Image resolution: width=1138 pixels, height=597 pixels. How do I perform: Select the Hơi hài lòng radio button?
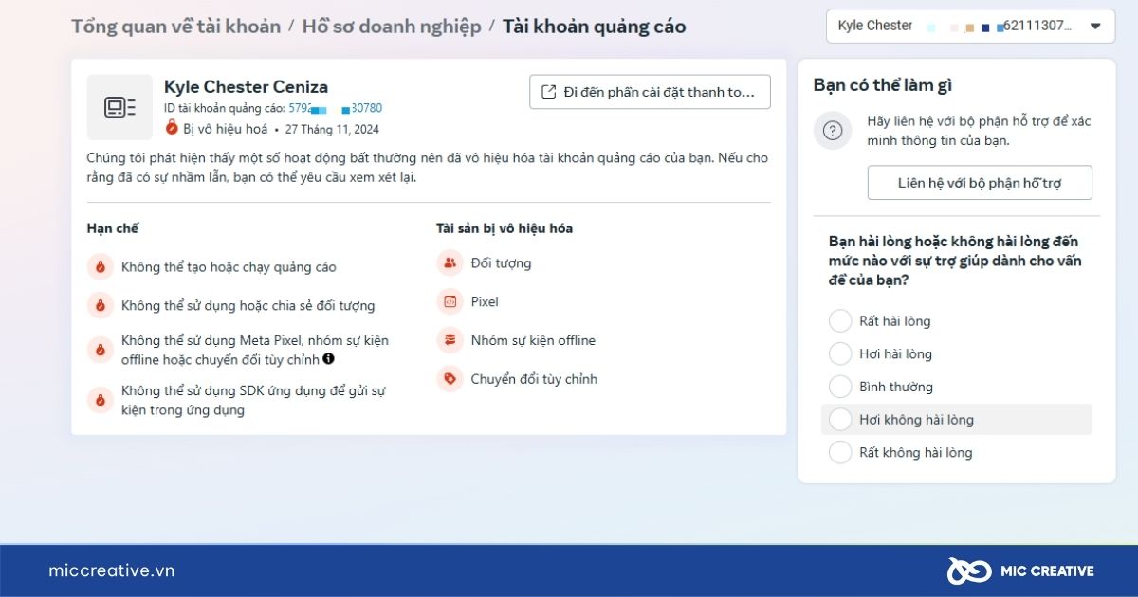(840, 353)
